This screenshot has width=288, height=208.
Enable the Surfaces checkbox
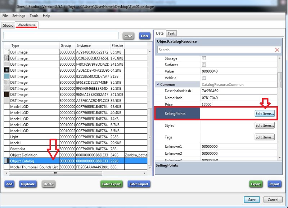(204, 65)
